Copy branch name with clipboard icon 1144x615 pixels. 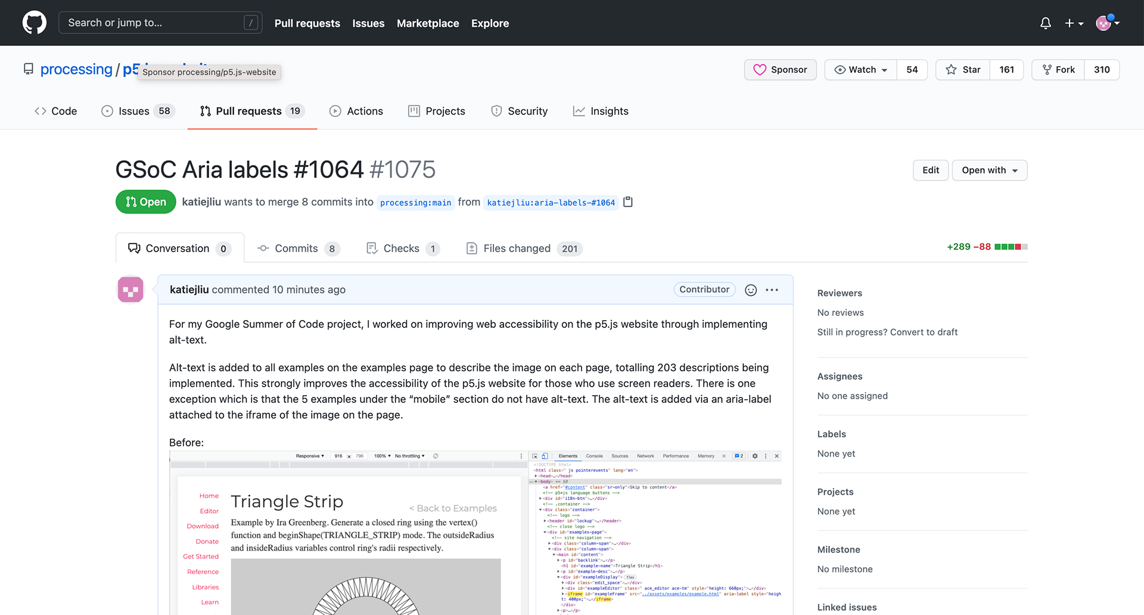[x=627, y=202]
